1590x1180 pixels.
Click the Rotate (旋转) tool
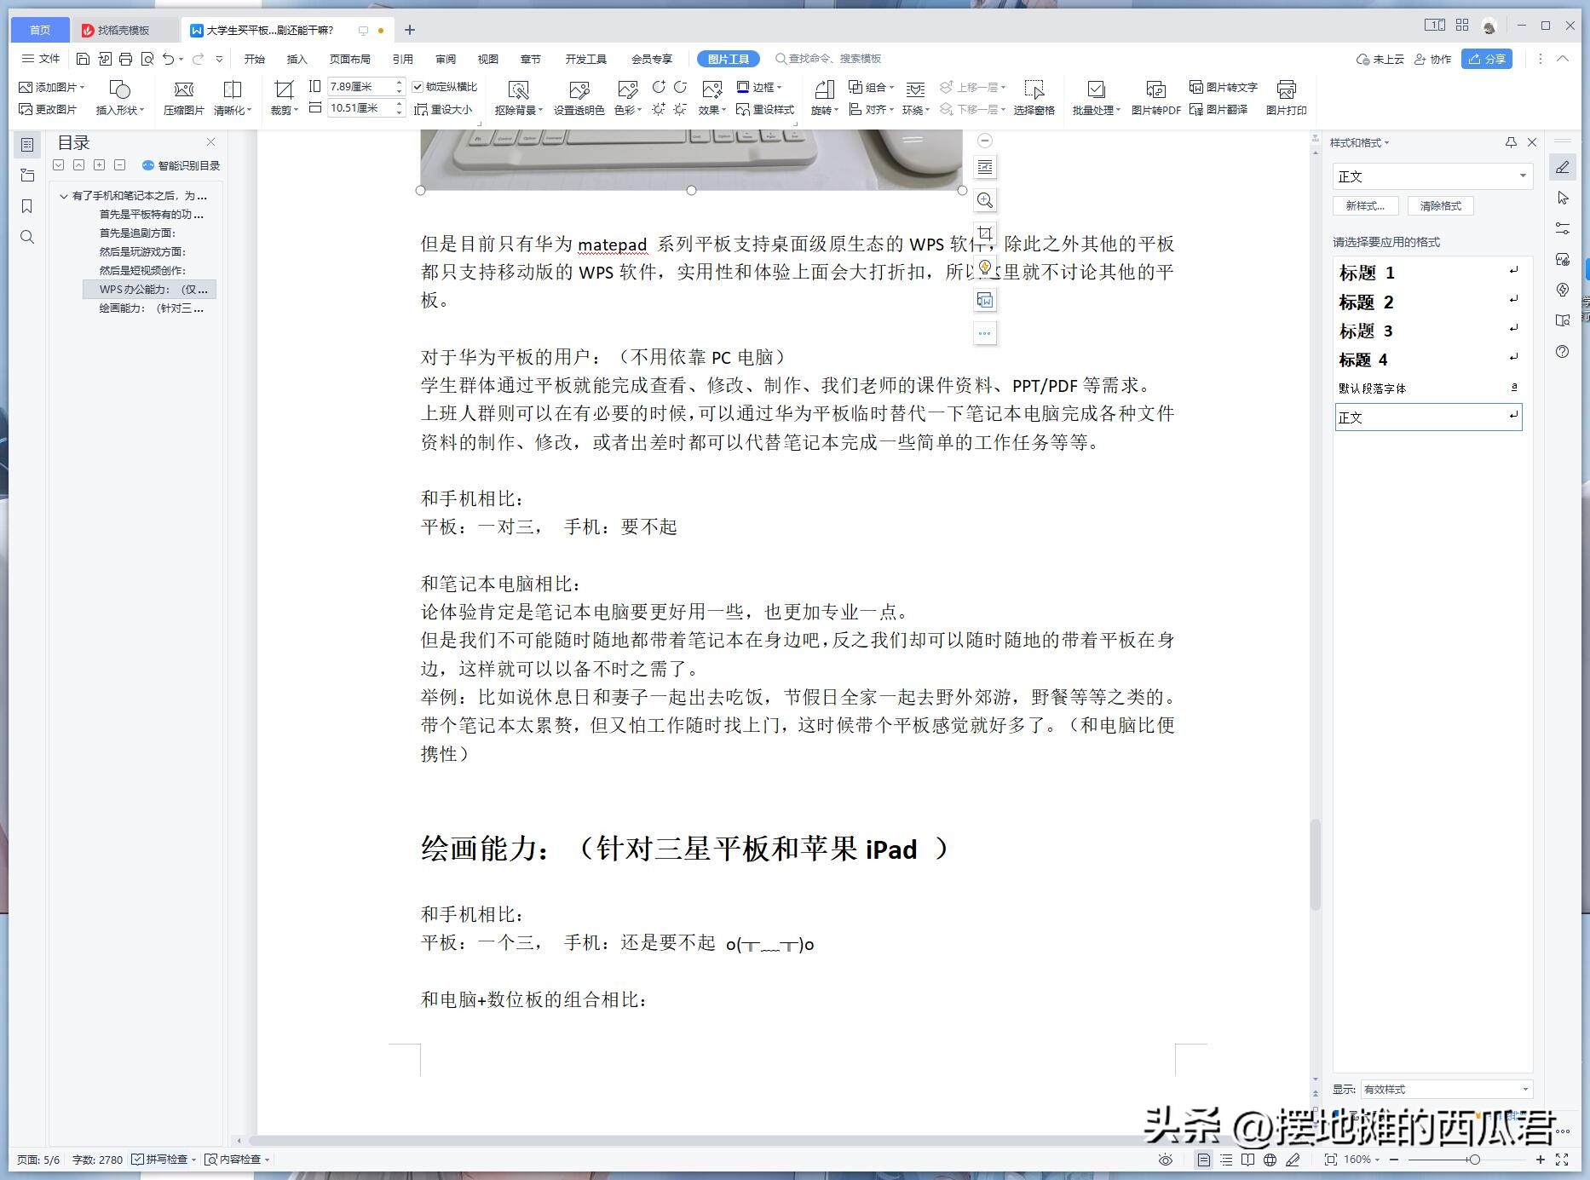click(x=824, y=98)
